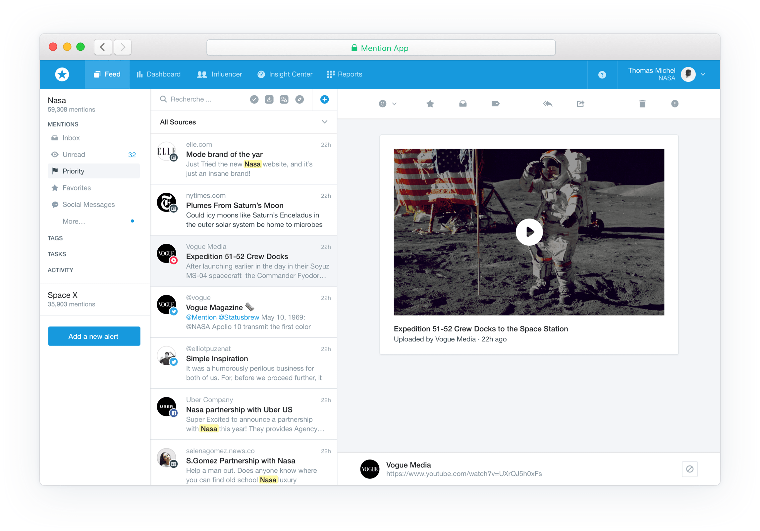
Task: Mark mention as favorite with star icon
Action: click(x=430, y=104)
